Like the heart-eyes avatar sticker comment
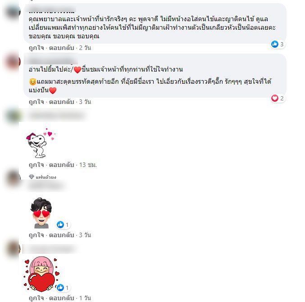Image resolution: width=305 pixels, height=302 pixels. point(36,235)
